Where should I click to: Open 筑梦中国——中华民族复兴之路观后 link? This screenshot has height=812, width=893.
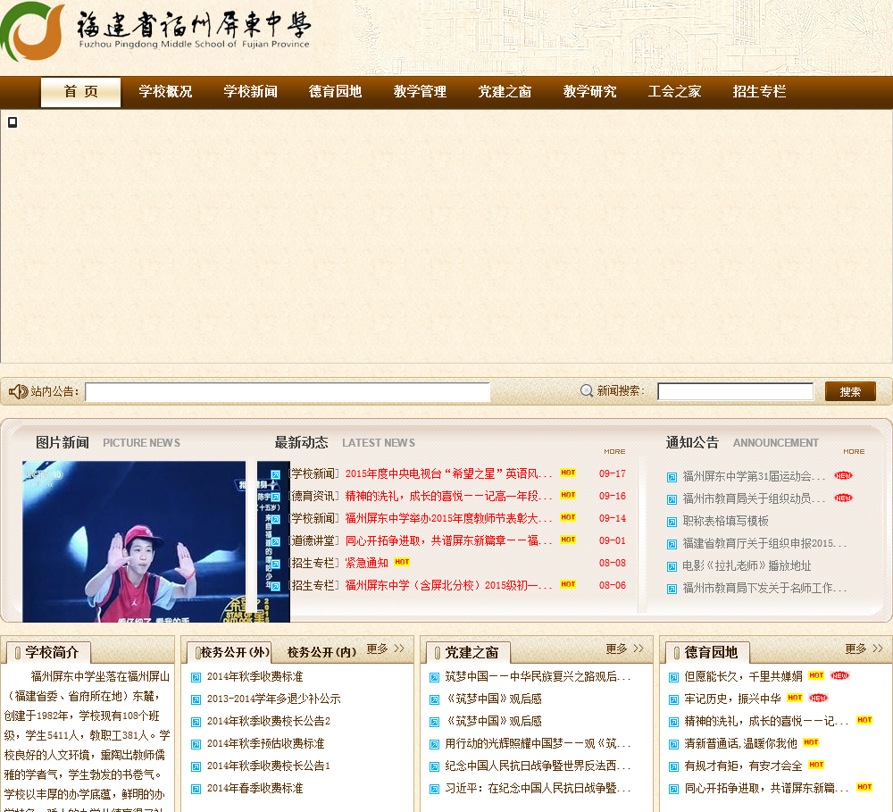coord(538,676)
